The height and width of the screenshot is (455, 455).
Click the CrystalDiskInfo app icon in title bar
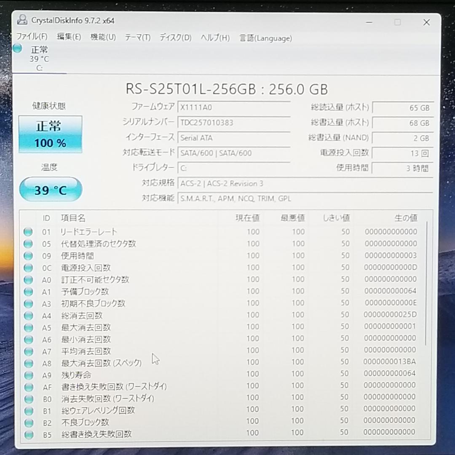[21, 20]
